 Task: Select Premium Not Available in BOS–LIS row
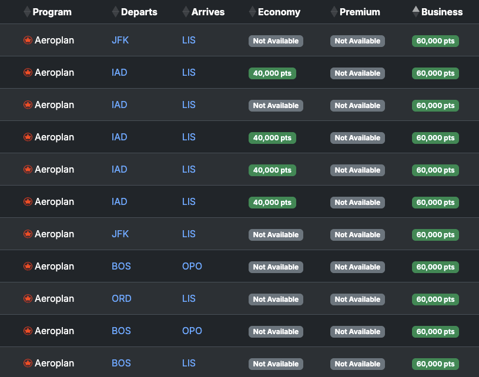357,364
